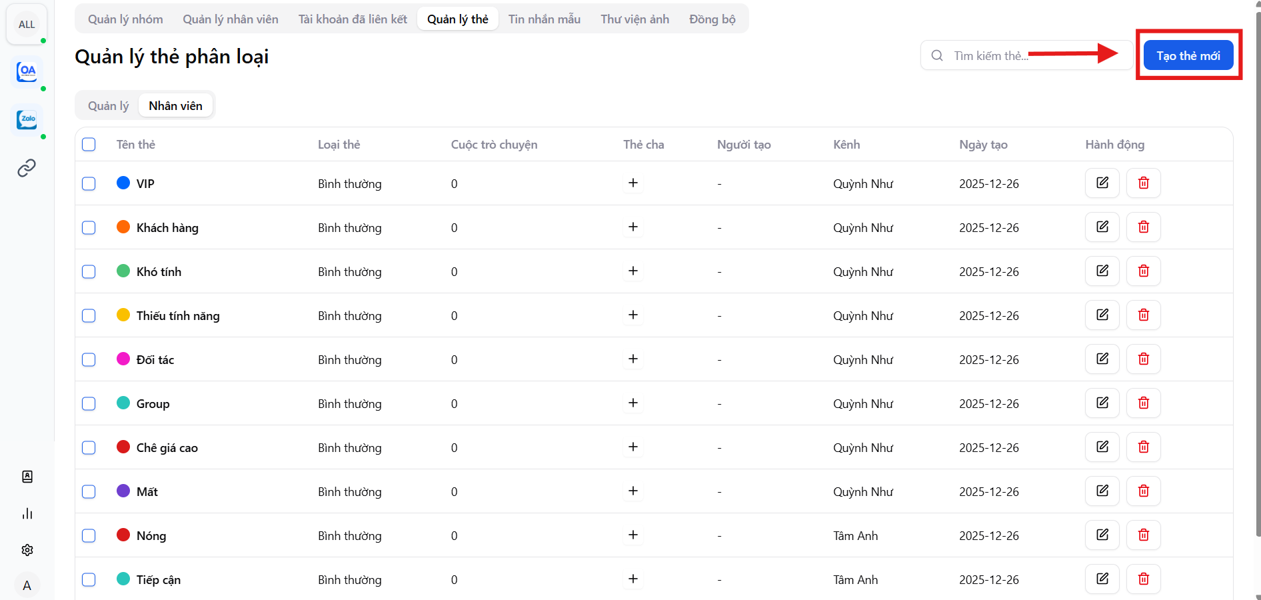Switch to the Tin nhắn mẫu tab
Image resolution: width=1261 pixels, height=600 pixels.
[544, 19]
